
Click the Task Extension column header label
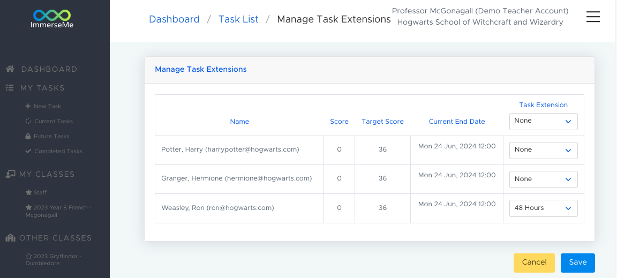[x=544, y=105]
